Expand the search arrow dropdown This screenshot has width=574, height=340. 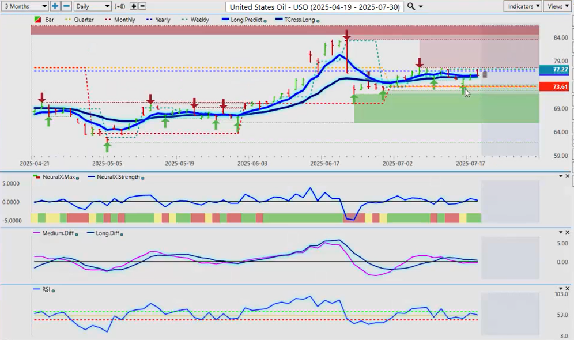pyautogui.click(x=421, y=6)
